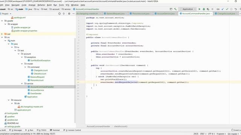
Task: Select BalanceRequest in project tree
Action: [37, 77]
